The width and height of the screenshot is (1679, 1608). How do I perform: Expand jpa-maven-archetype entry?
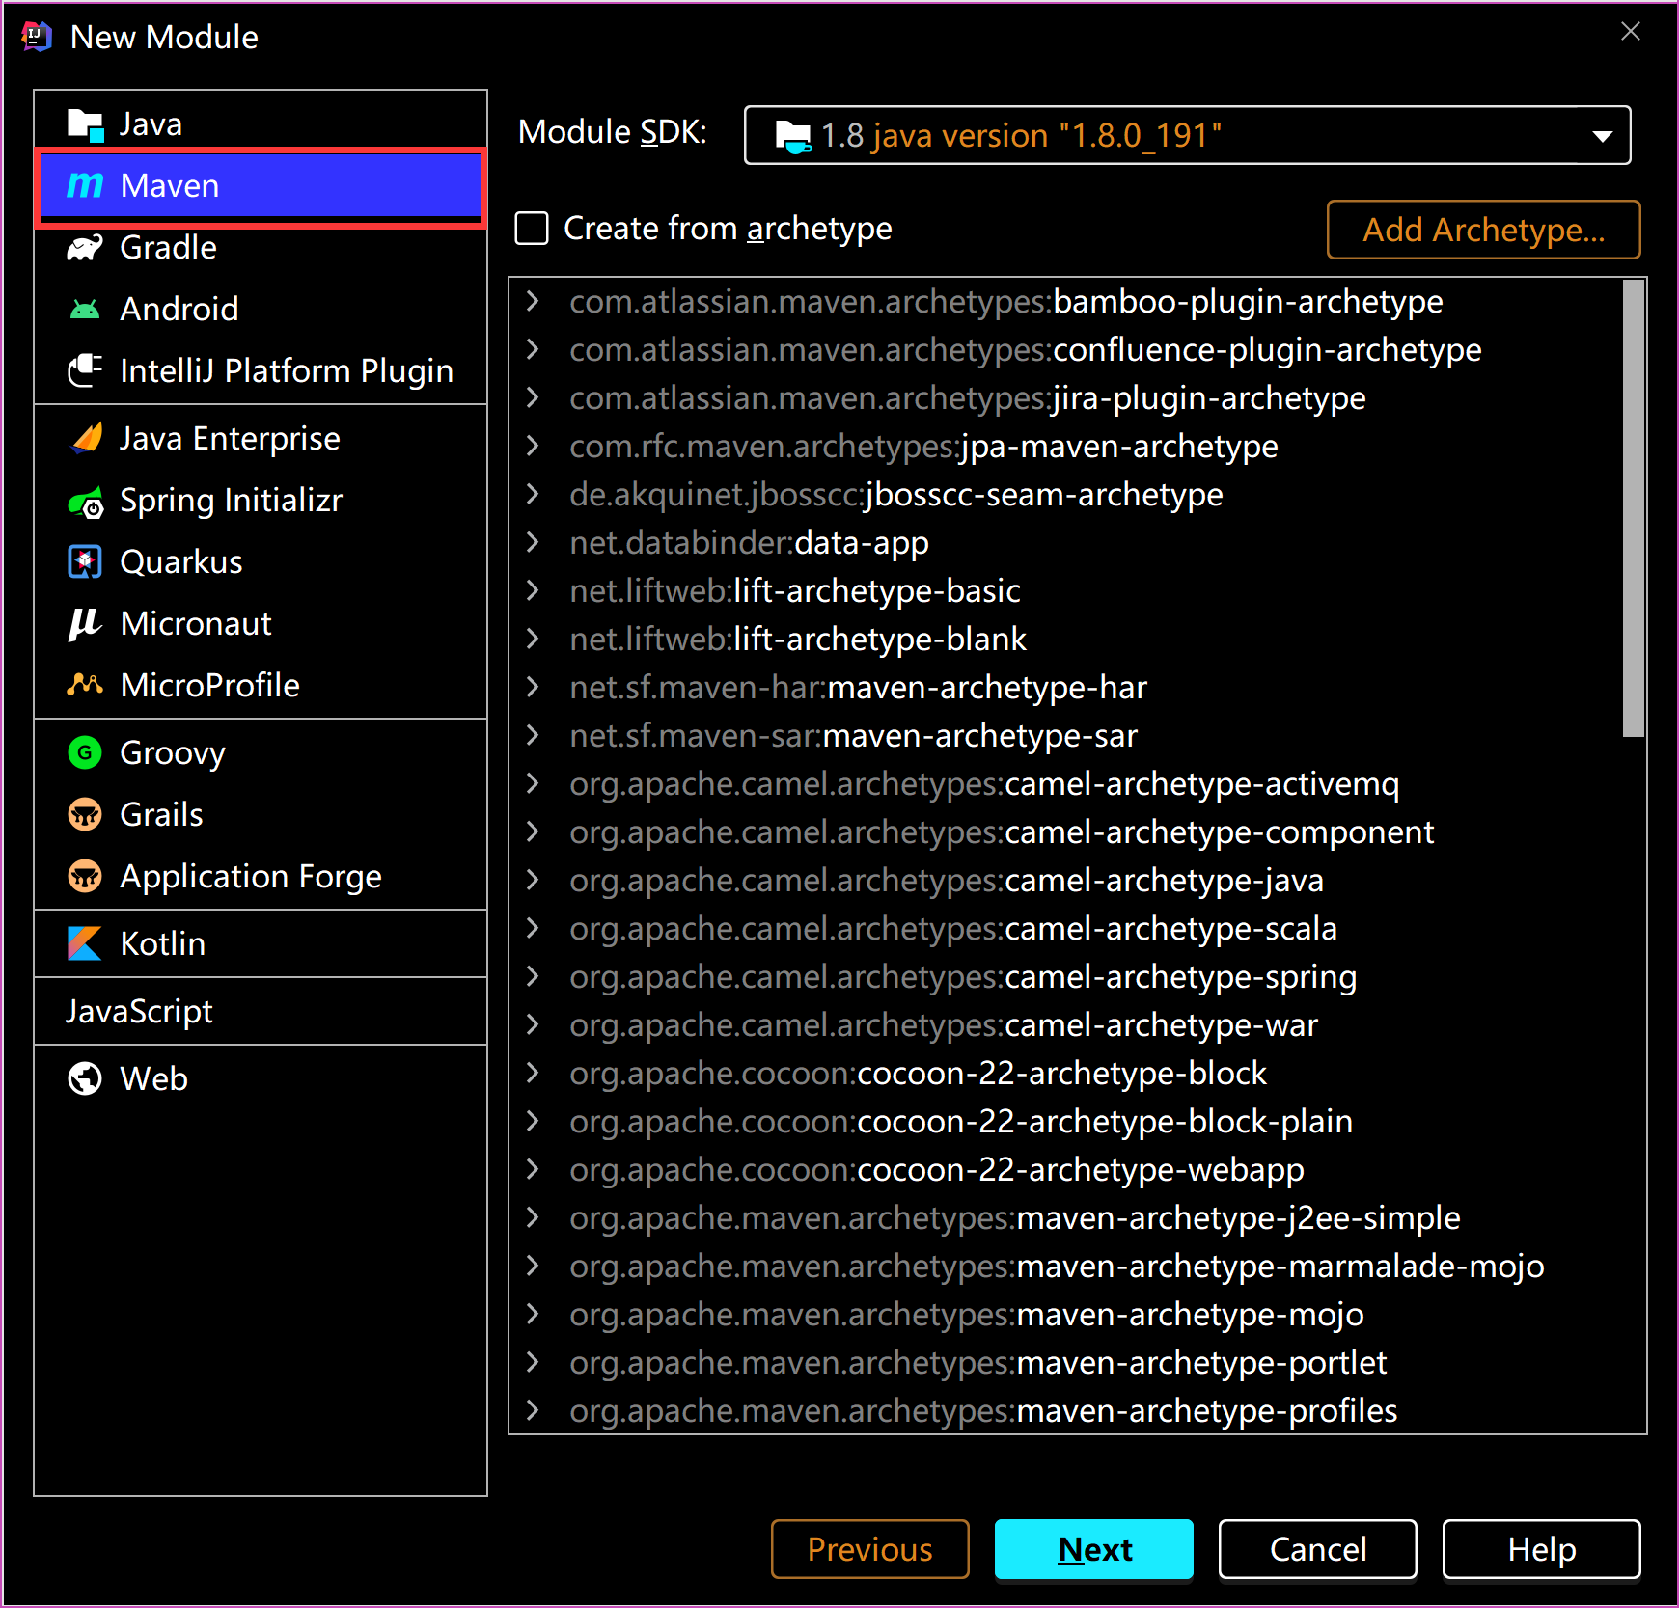point(532,446)
